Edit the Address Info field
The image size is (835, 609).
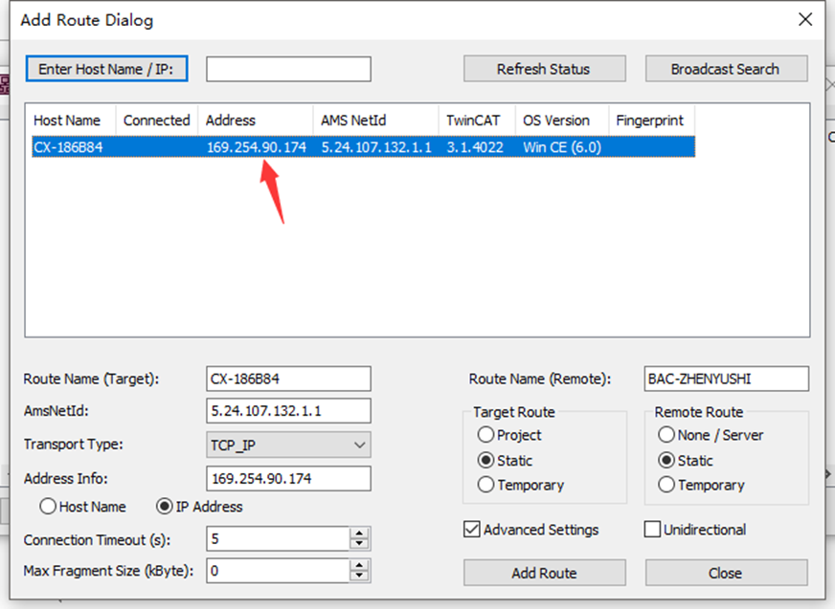pos(288,478)
